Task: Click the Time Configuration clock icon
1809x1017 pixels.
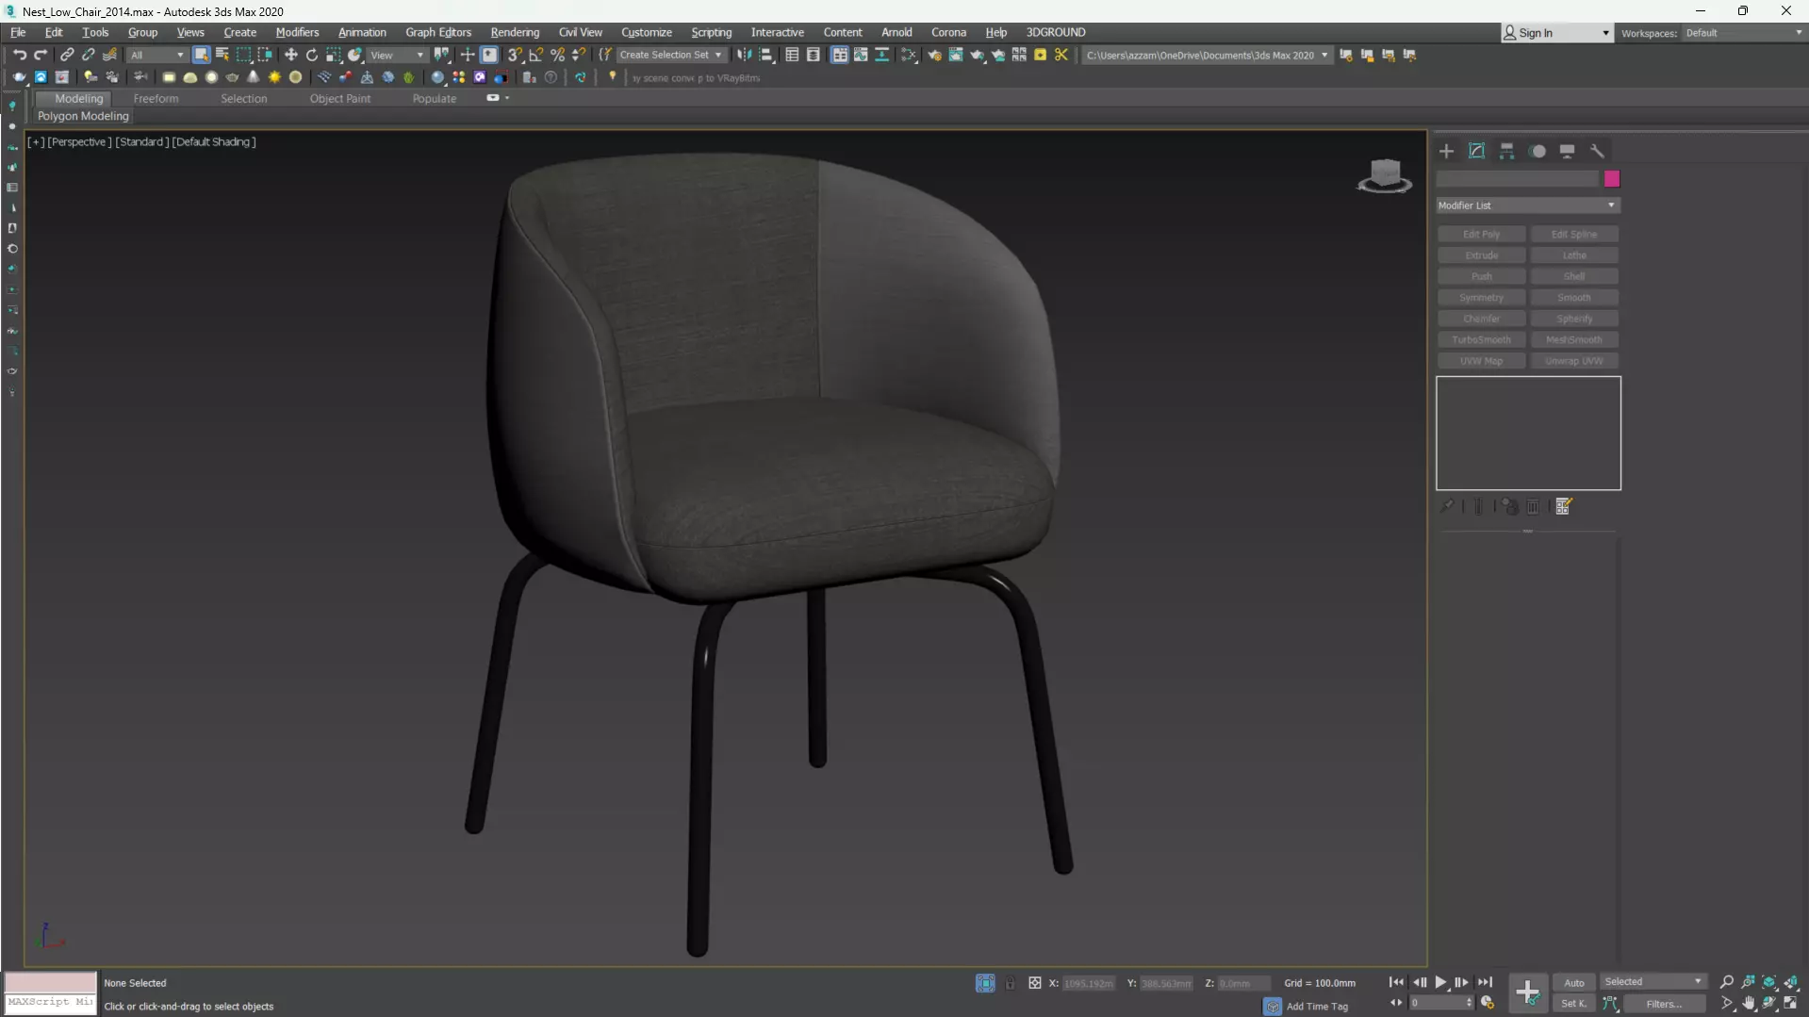Action: 1488,1003
